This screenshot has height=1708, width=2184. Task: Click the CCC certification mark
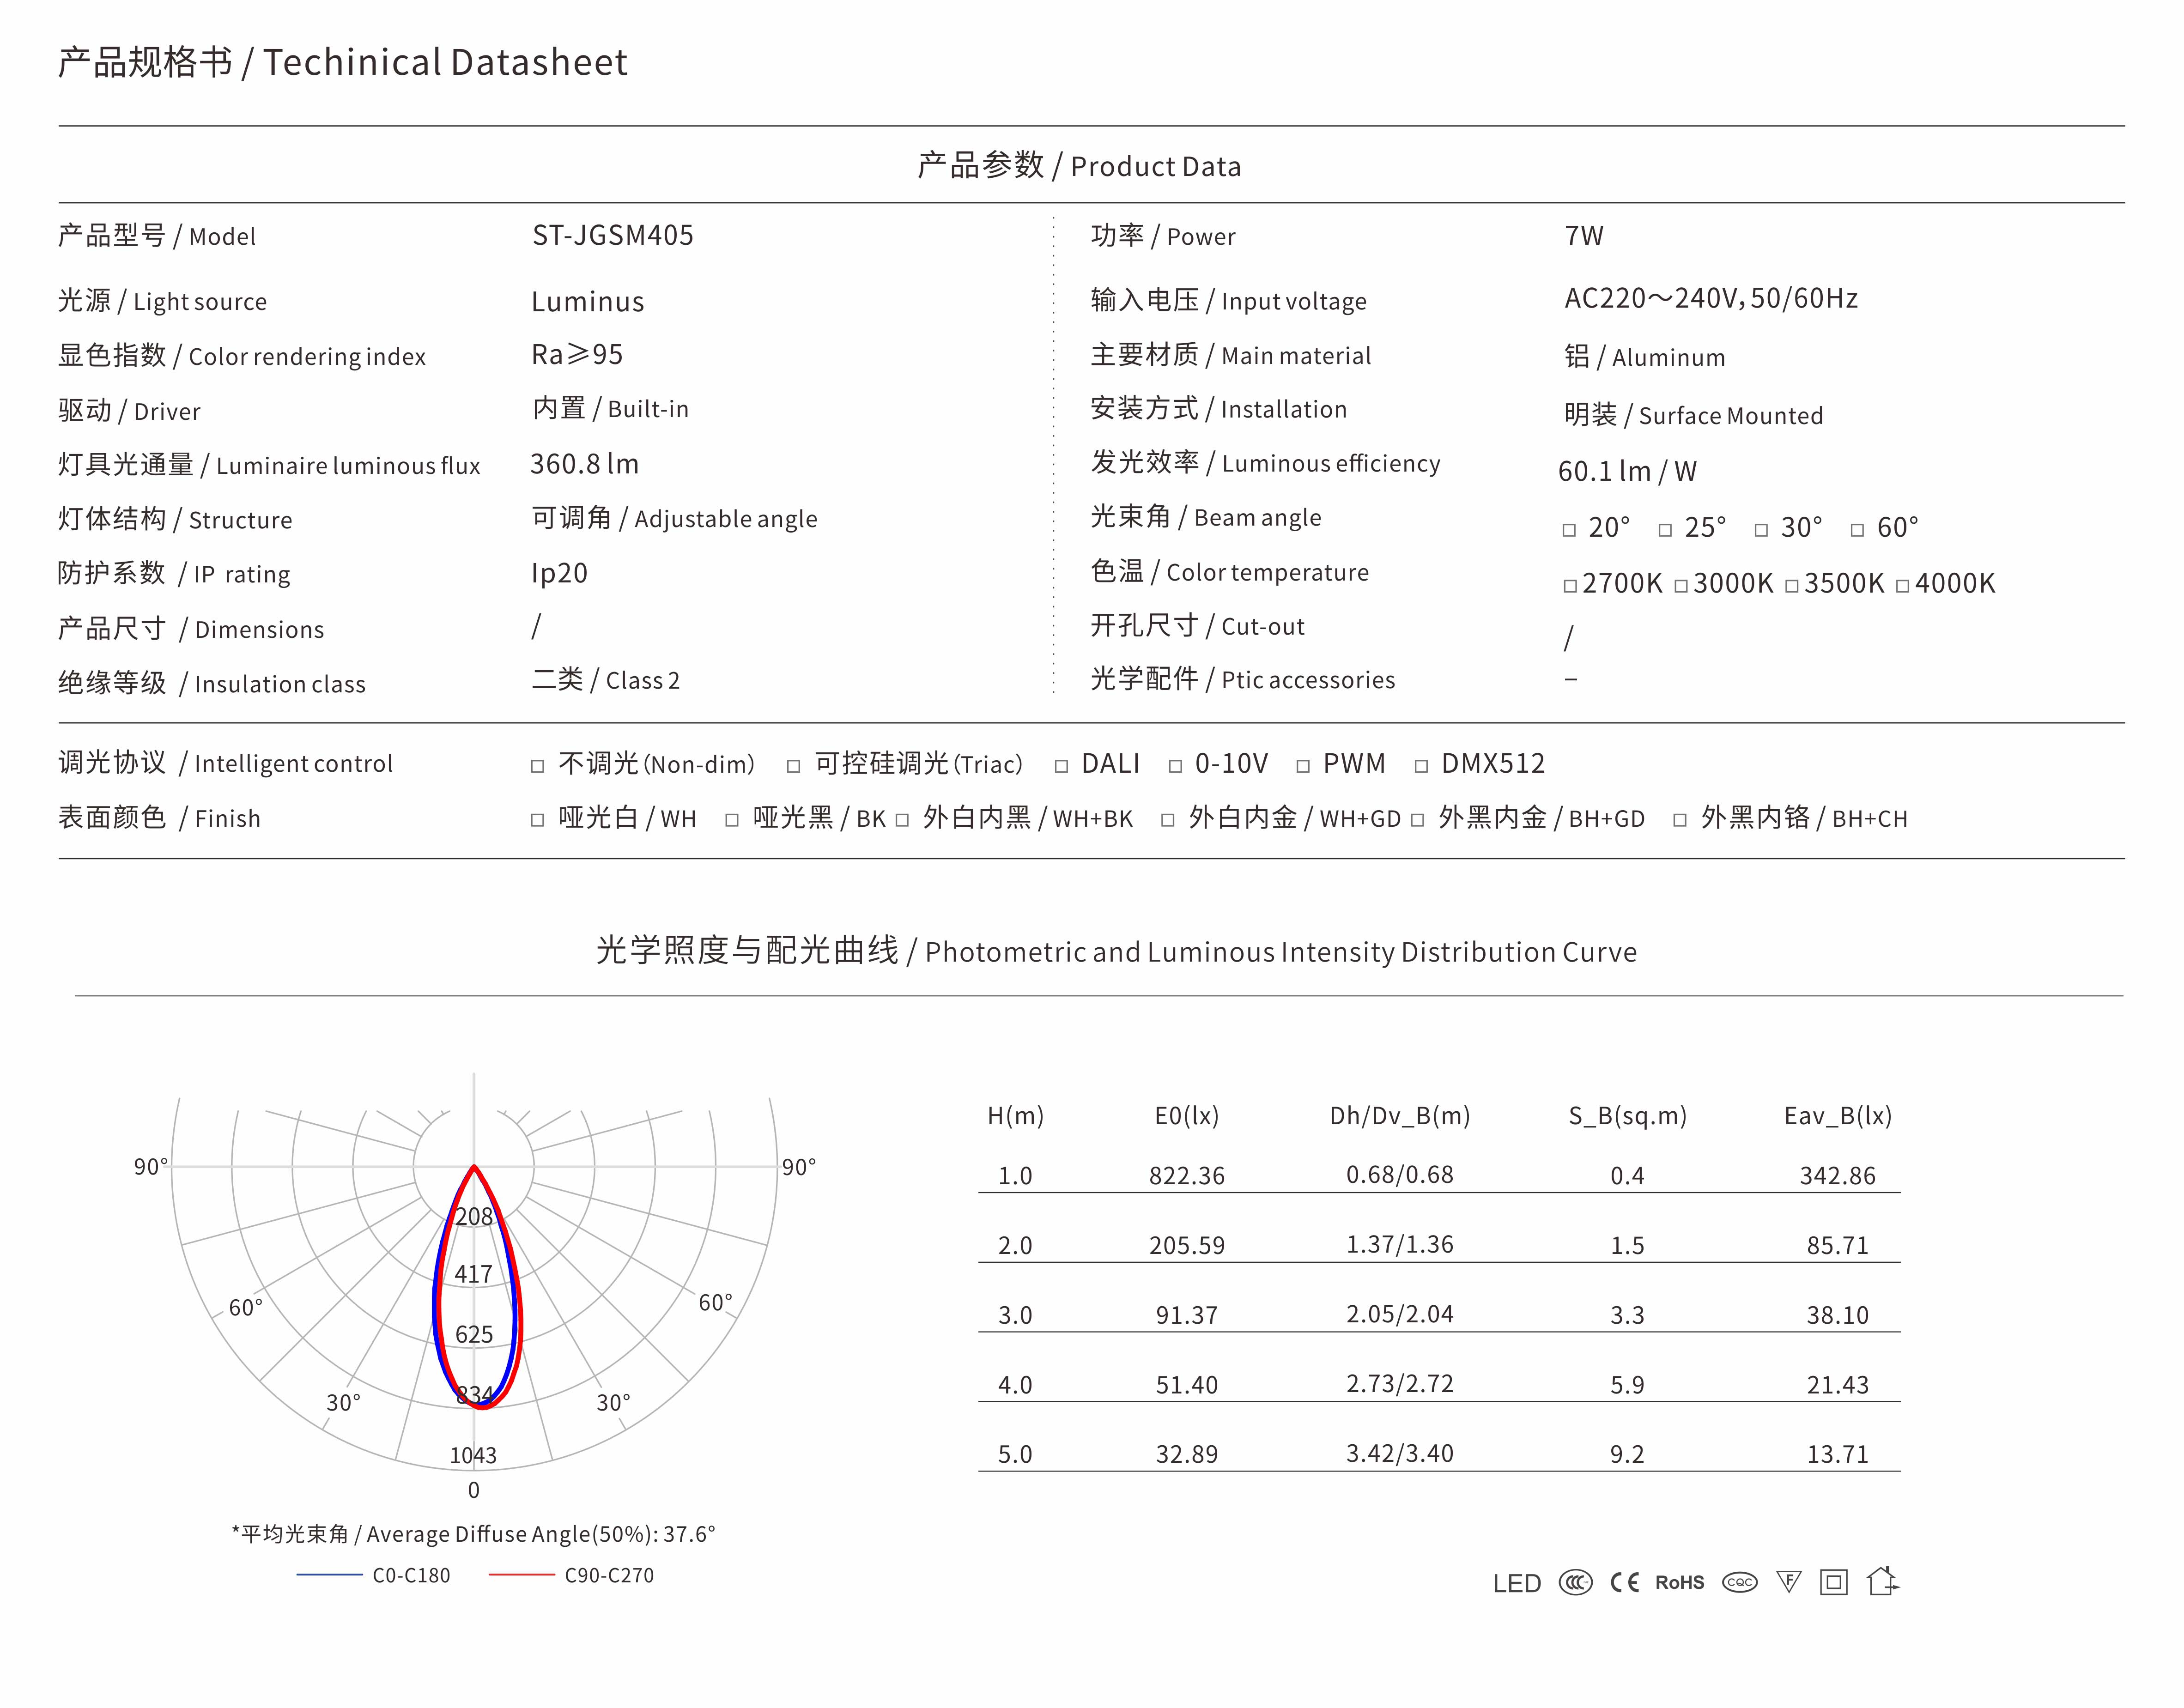pos(1575,1583)
